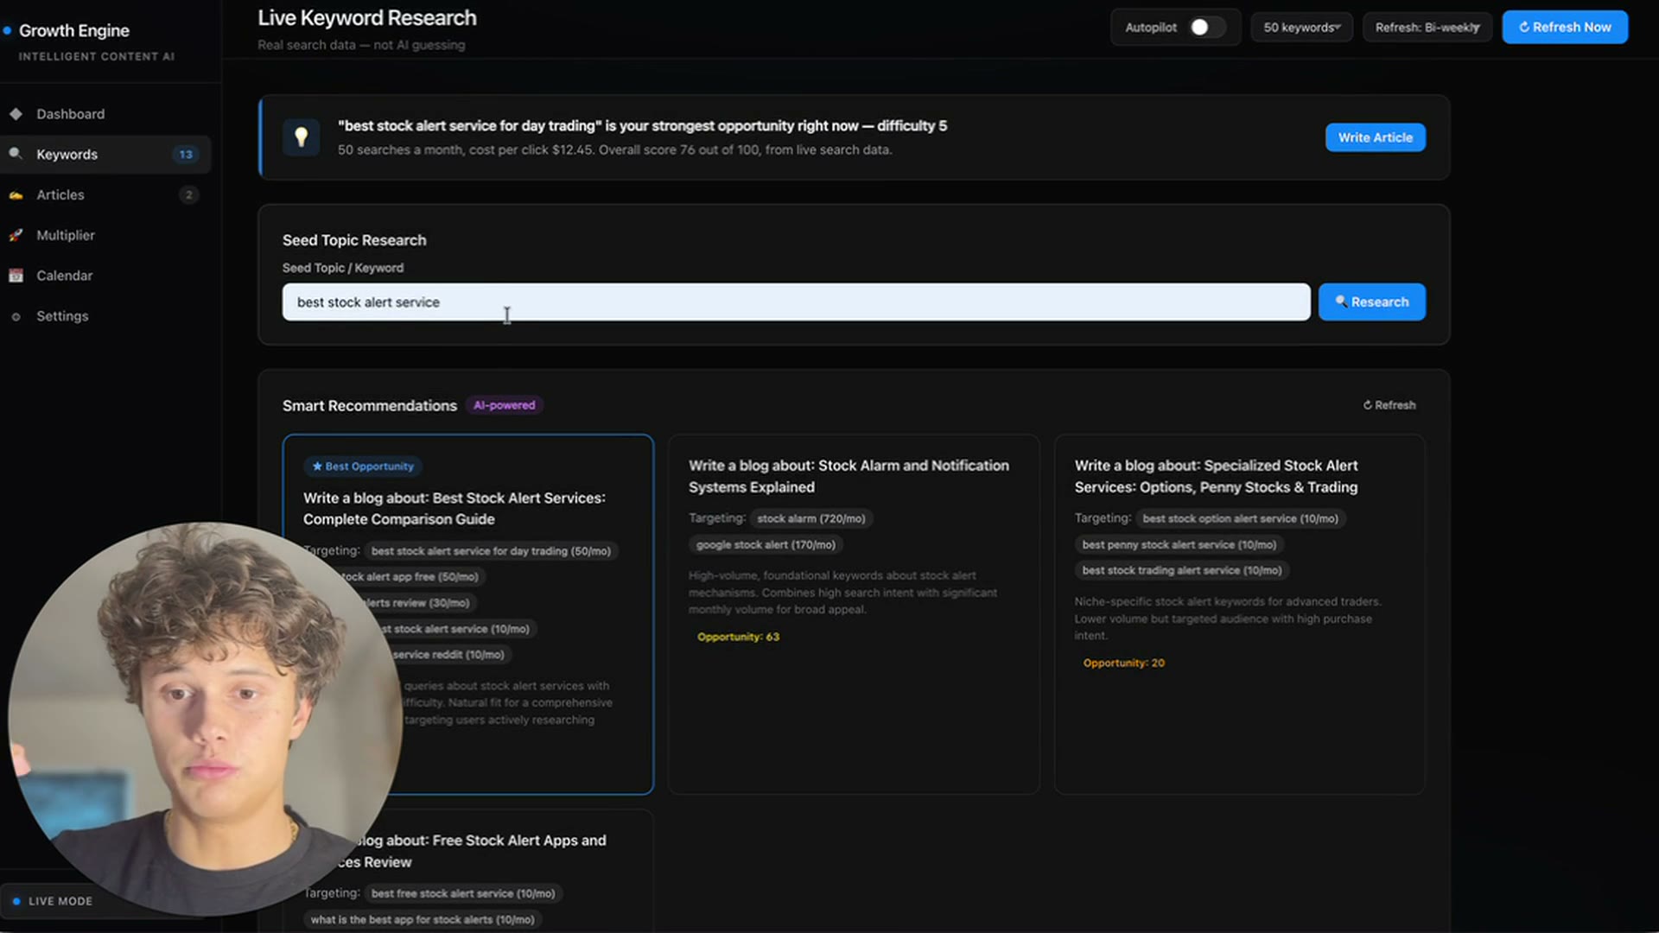This screenshot has height=933, width=1659.
Task: Focus the Seed Topic / Keyword input field
Action: [796, 302]
